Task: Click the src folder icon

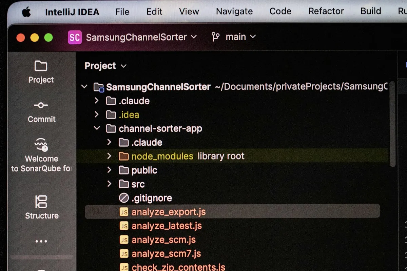Action: (x=124, y=184)
